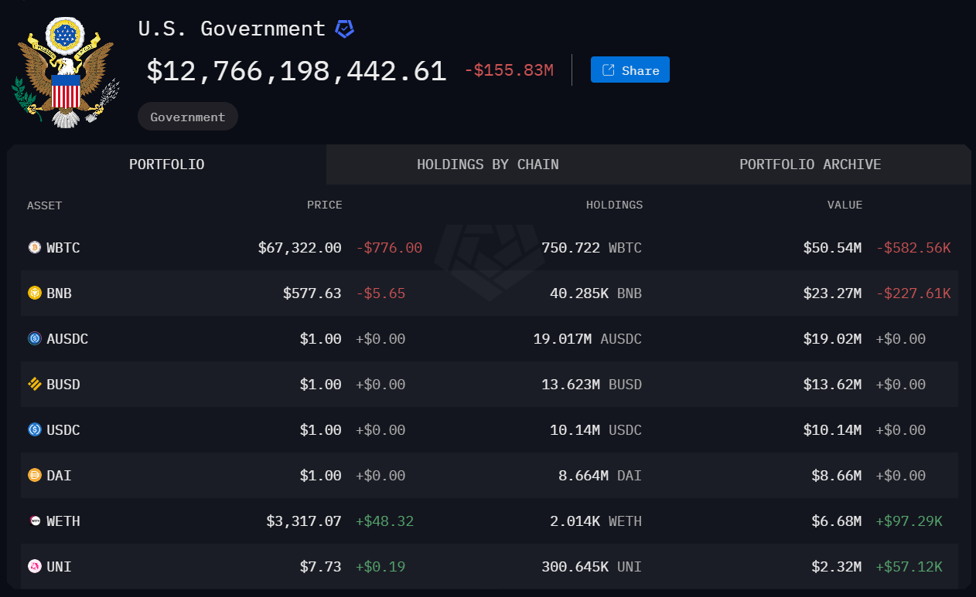The image size is (976, 597).
Task: Click the total value $12,766,198,442.61
Action: (297, 71)
